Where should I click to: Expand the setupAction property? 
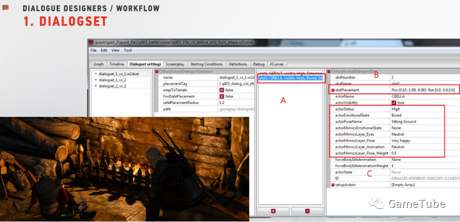[x=333, y=185]
